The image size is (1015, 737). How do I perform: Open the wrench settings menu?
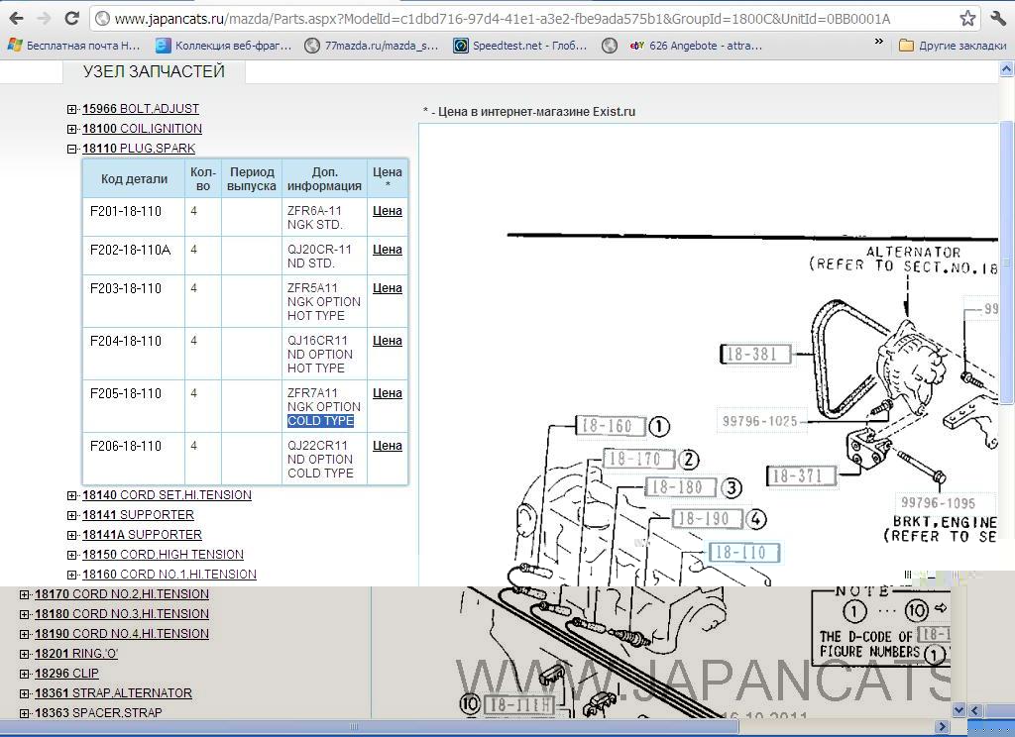tap(997, 19)
